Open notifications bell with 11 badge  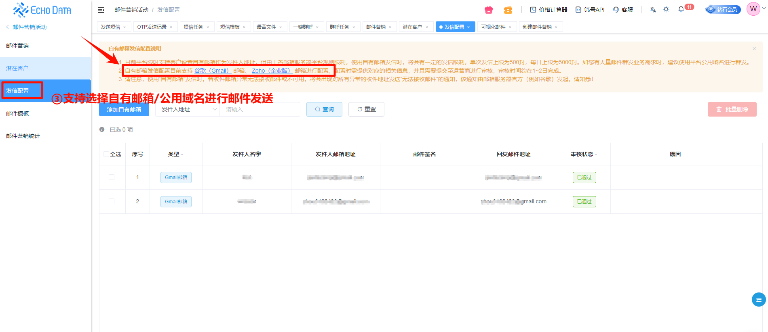point(681,9)
